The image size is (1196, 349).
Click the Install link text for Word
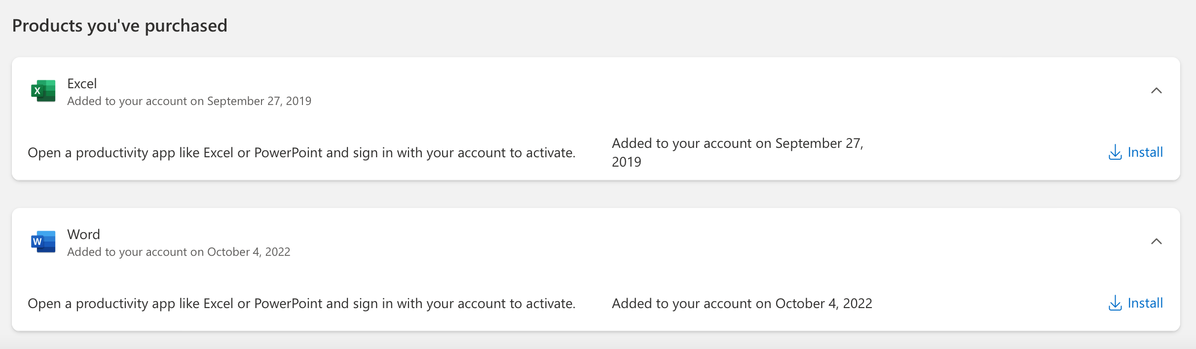(1145, 303)
